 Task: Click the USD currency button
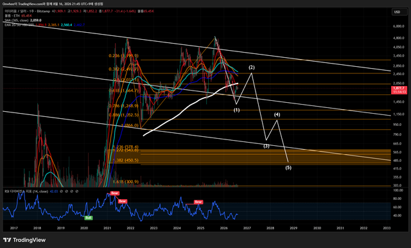point(399,12)
